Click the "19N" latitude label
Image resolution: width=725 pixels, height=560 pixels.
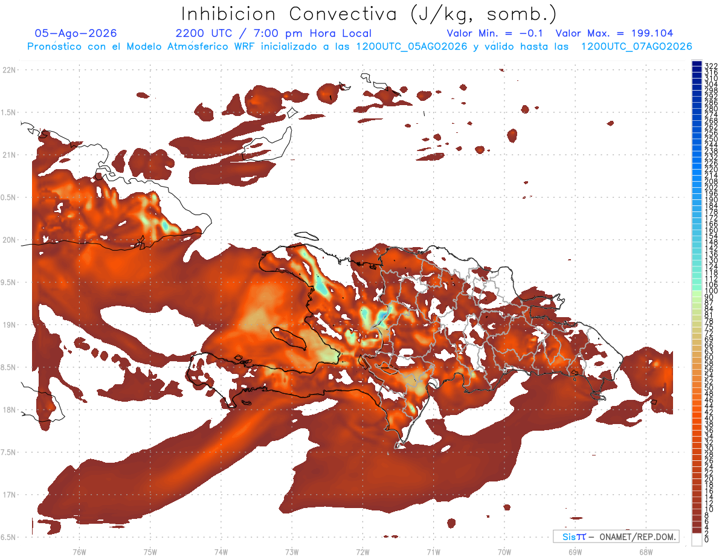click(8, 325)
